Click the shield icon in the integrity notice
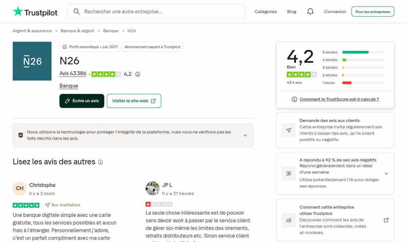This screenshot has height=242, width=407. (21, 135)
